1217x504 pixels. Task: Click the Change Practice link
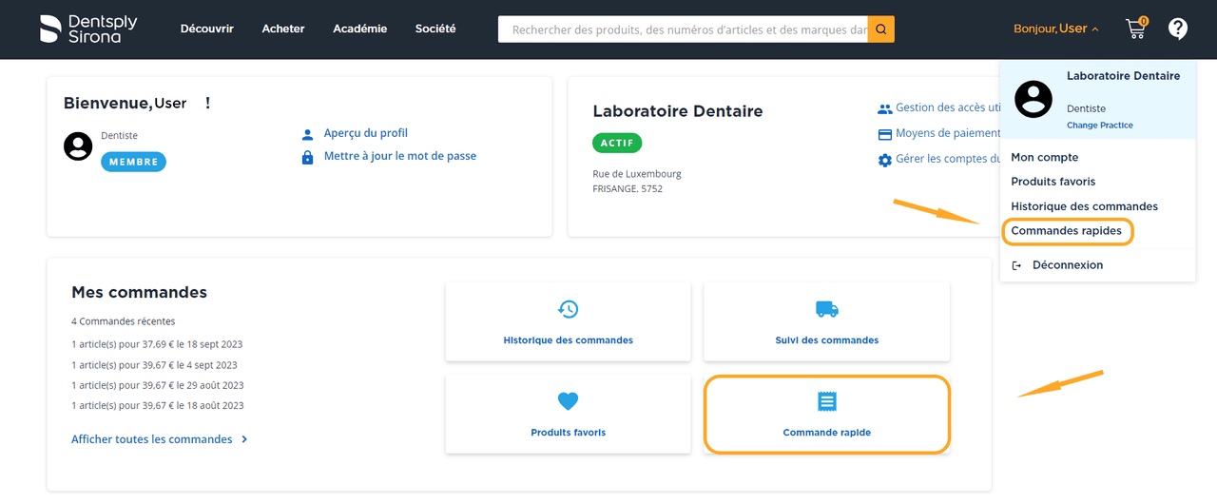(1099, 126)
